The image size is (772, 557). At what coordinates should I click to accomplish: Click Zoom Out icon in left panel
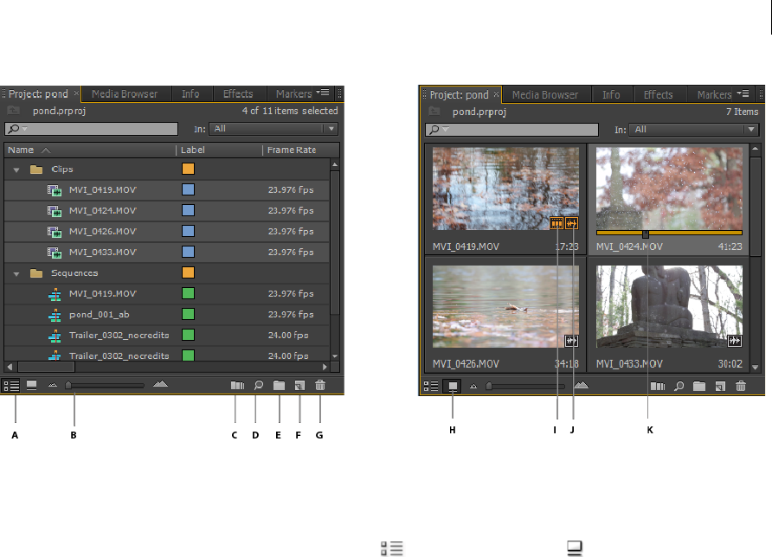coord(53,385)
